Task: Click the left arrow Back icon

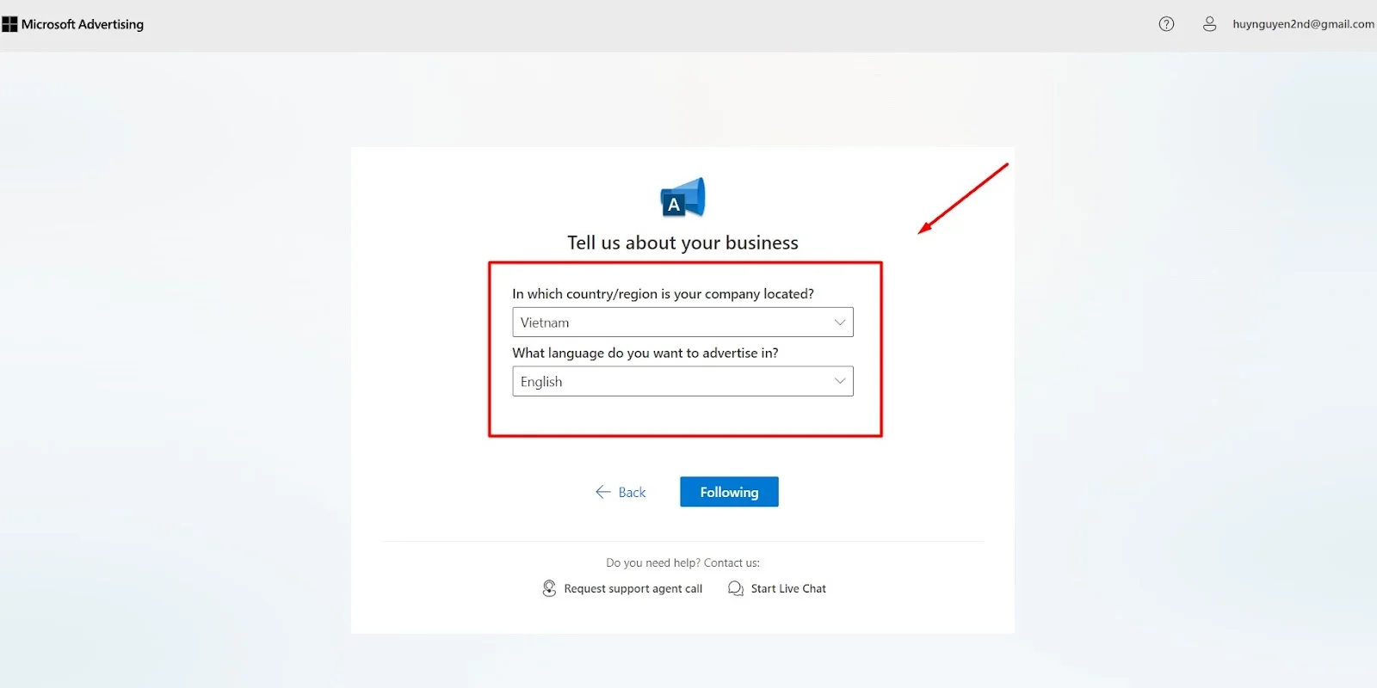Action: tap(602, 492)
